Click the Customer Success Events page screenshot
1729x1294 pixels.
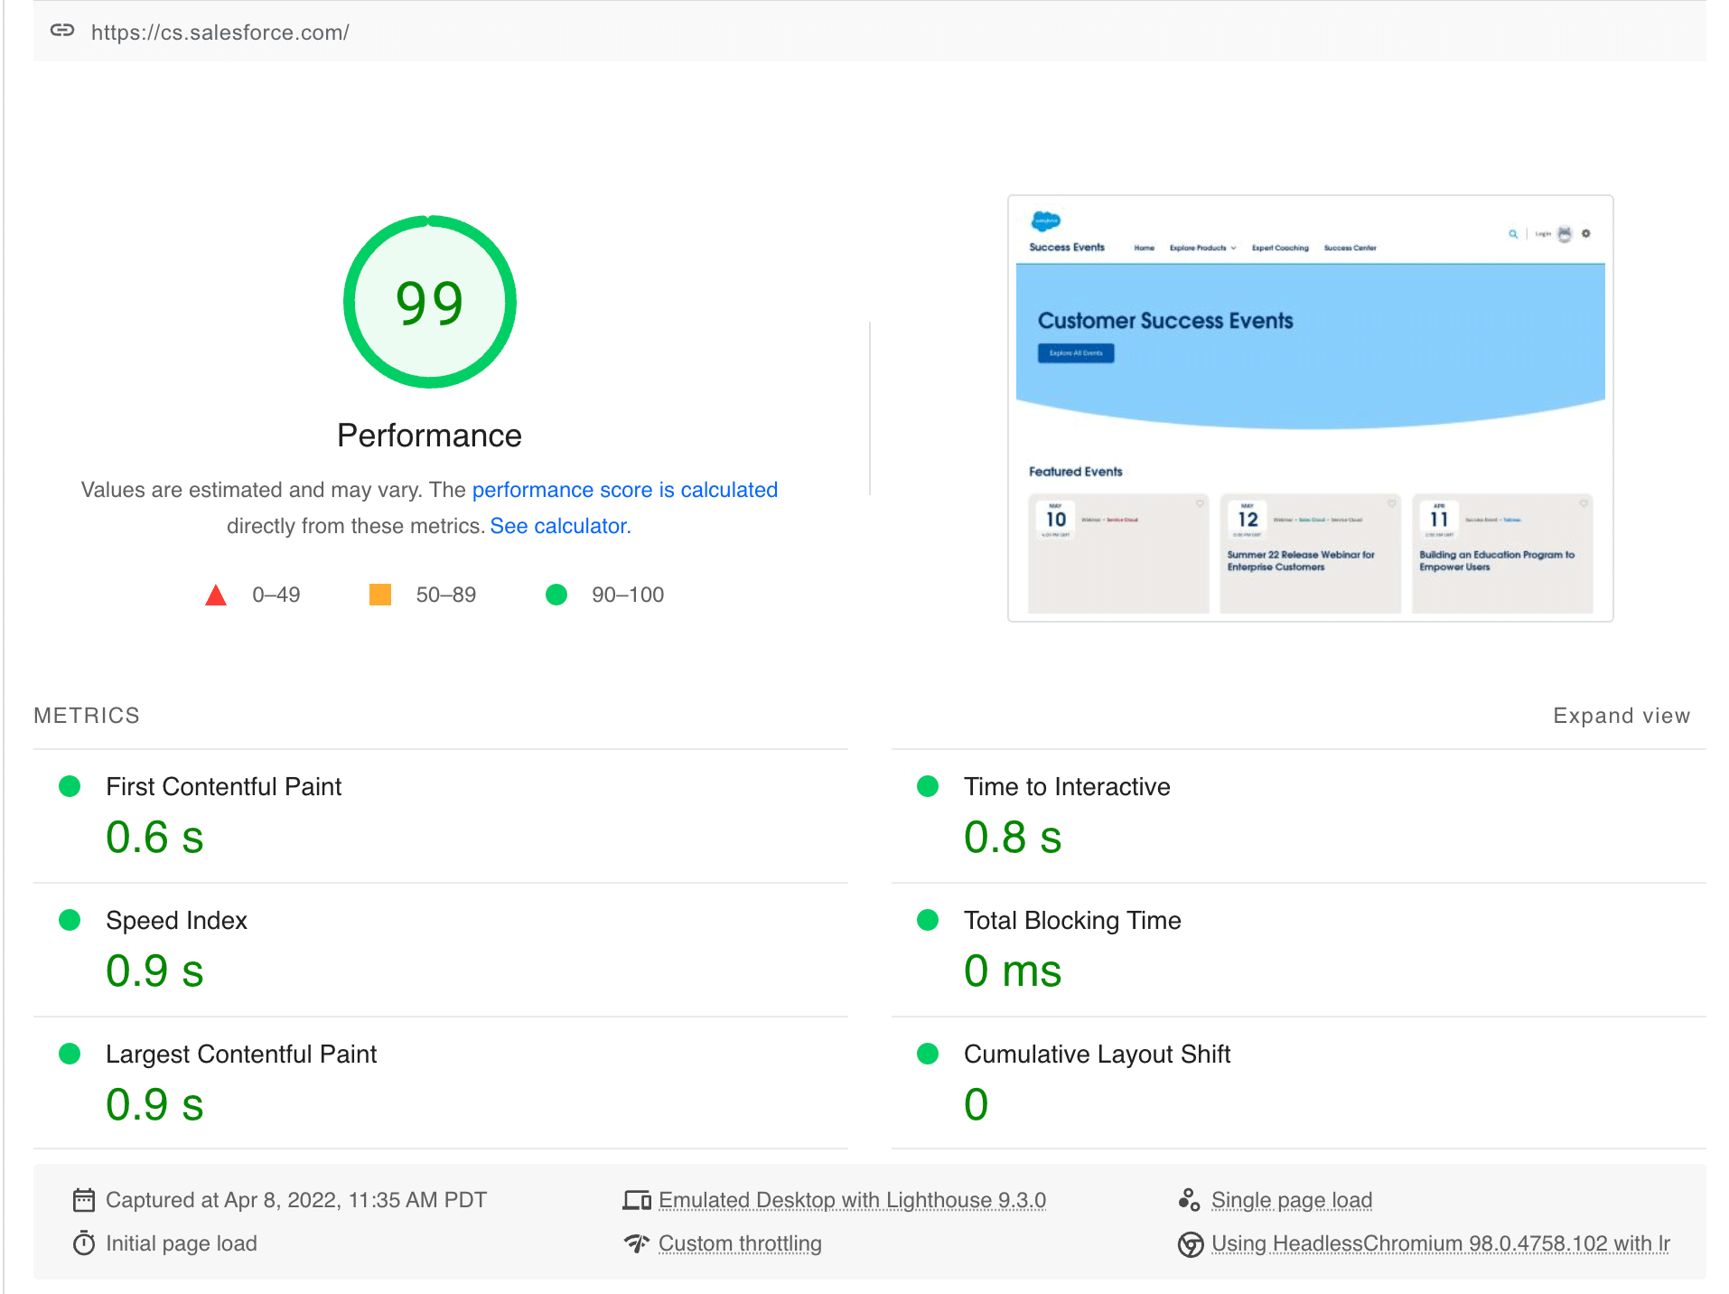[x=1310, y=408]
